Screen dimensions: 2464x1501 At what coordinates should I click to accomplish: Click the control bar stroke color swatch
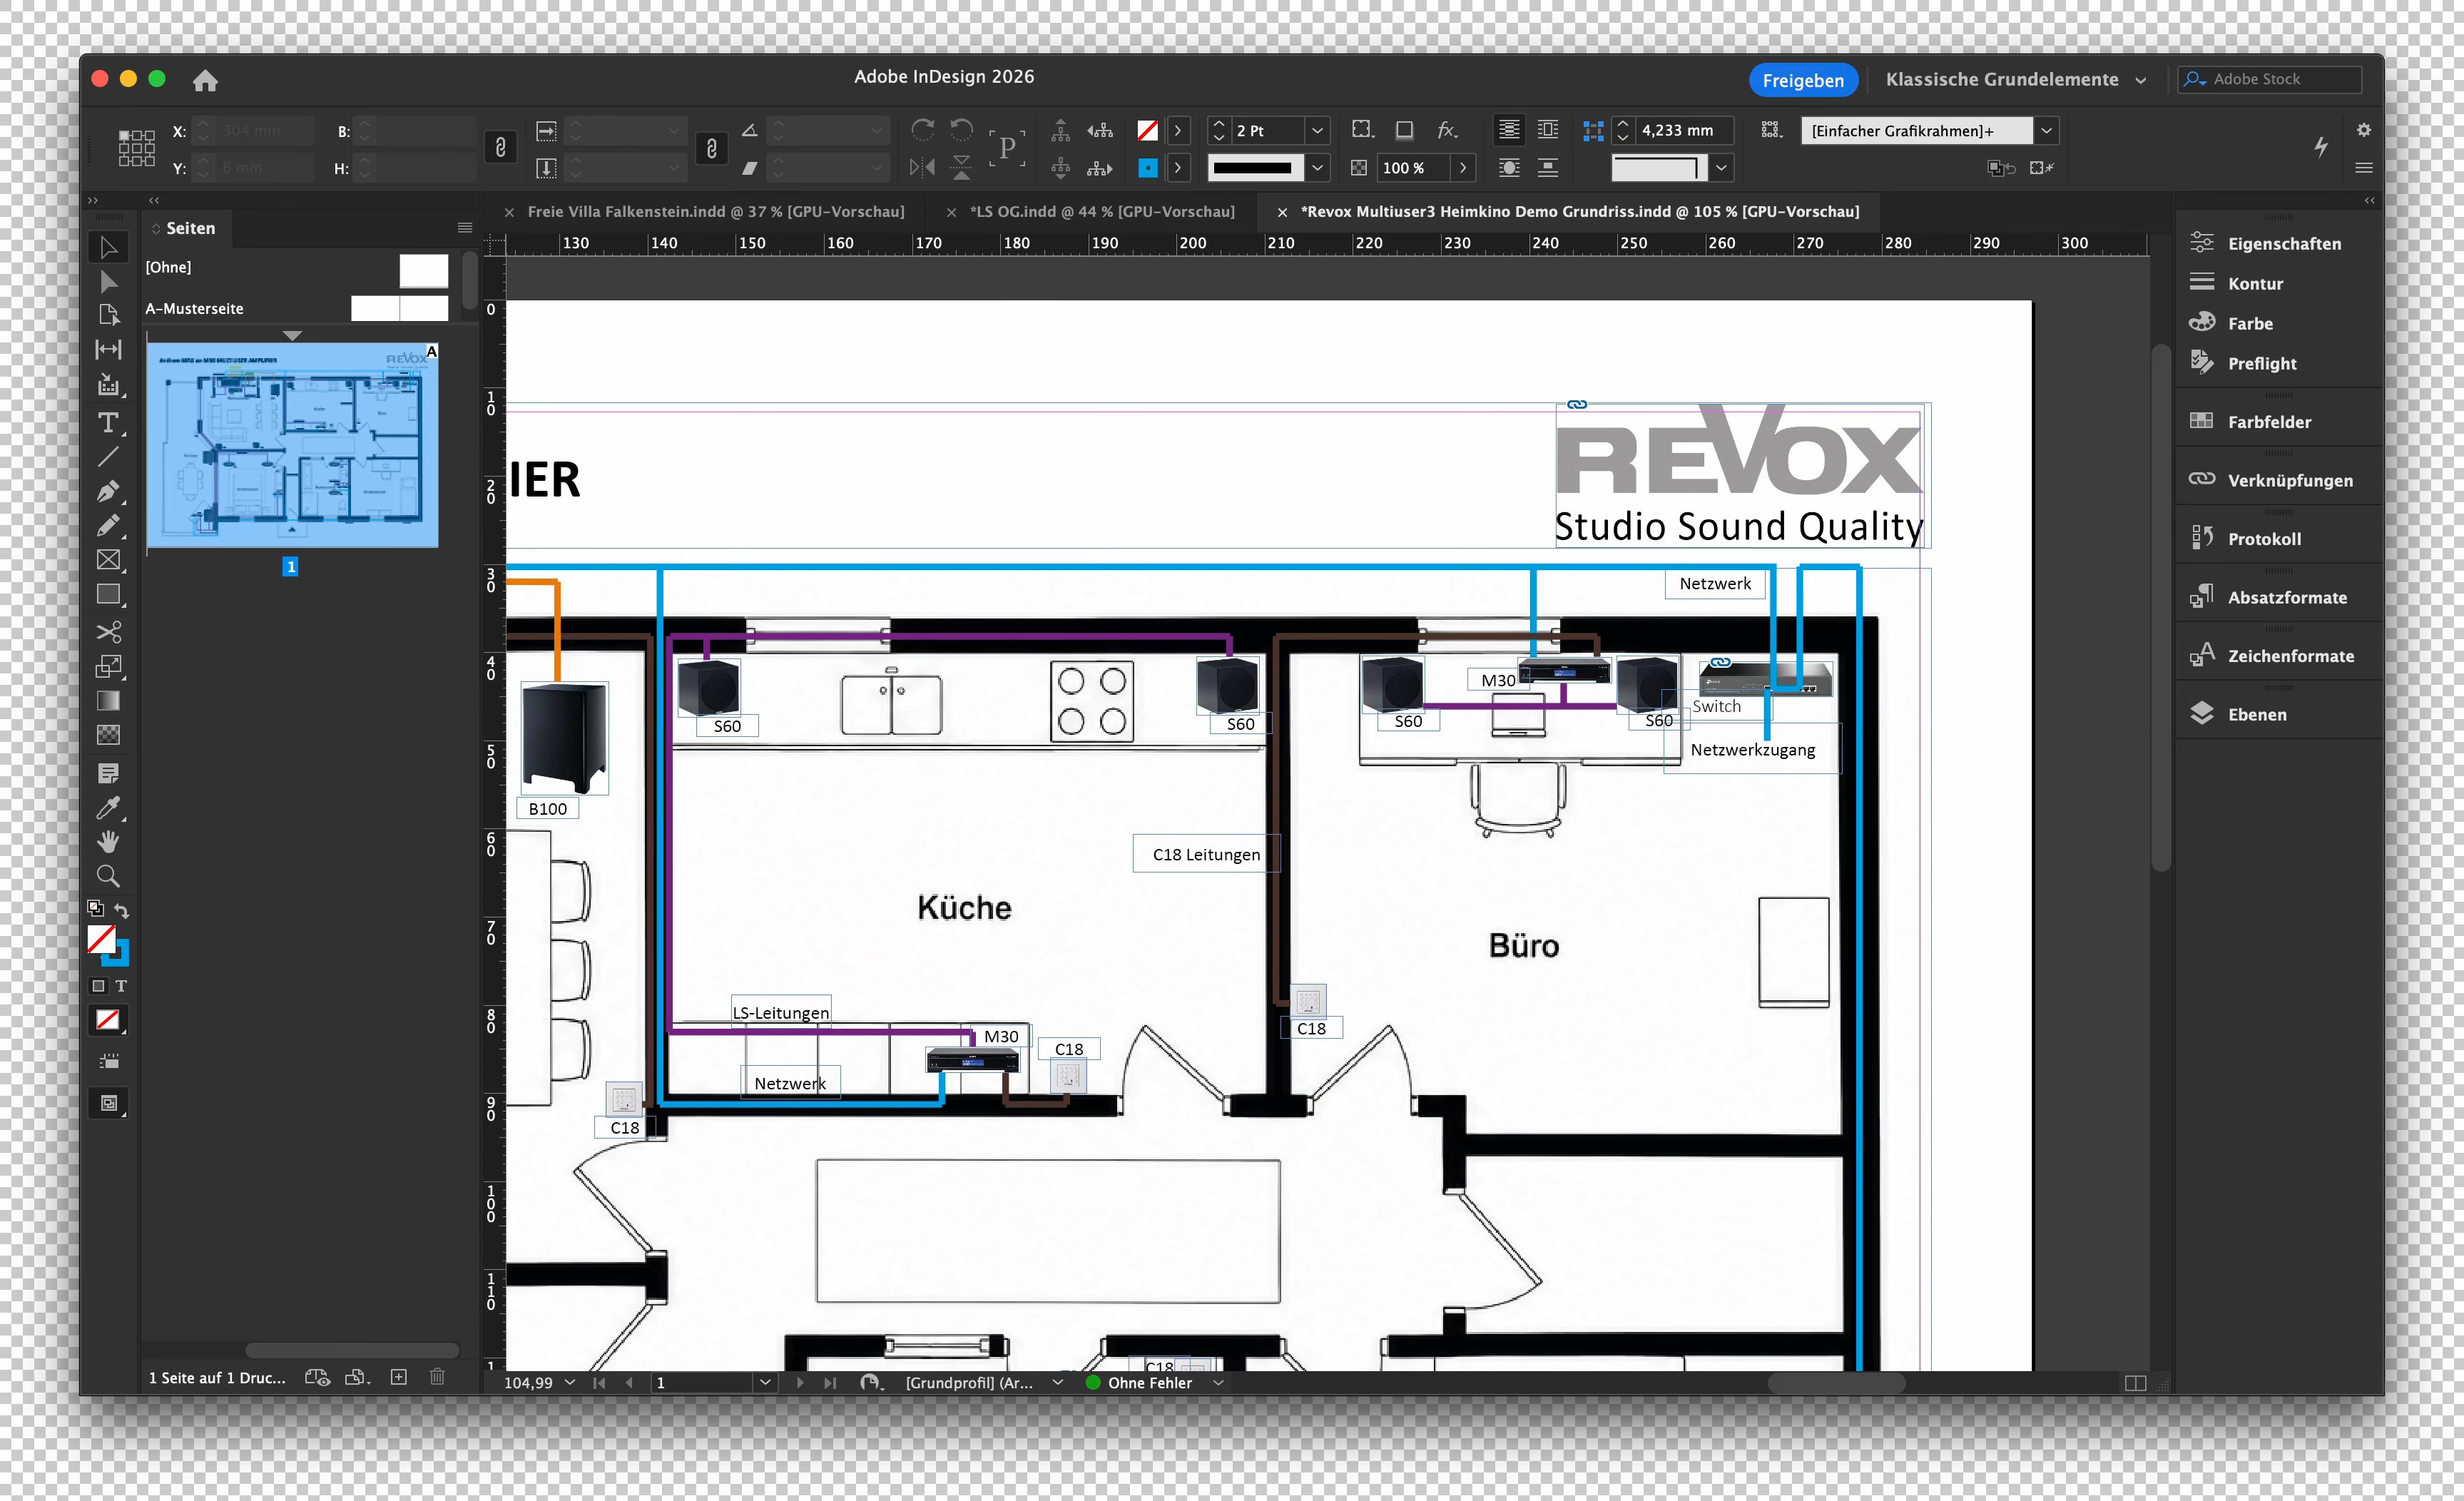click(1148, 168)
